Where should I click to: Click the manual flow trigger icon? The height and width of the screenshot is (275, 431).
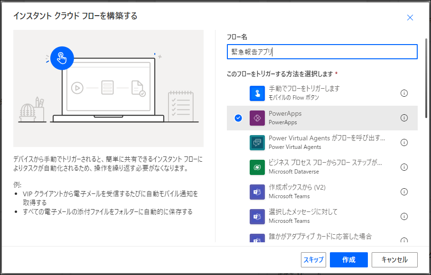[257, 93]
